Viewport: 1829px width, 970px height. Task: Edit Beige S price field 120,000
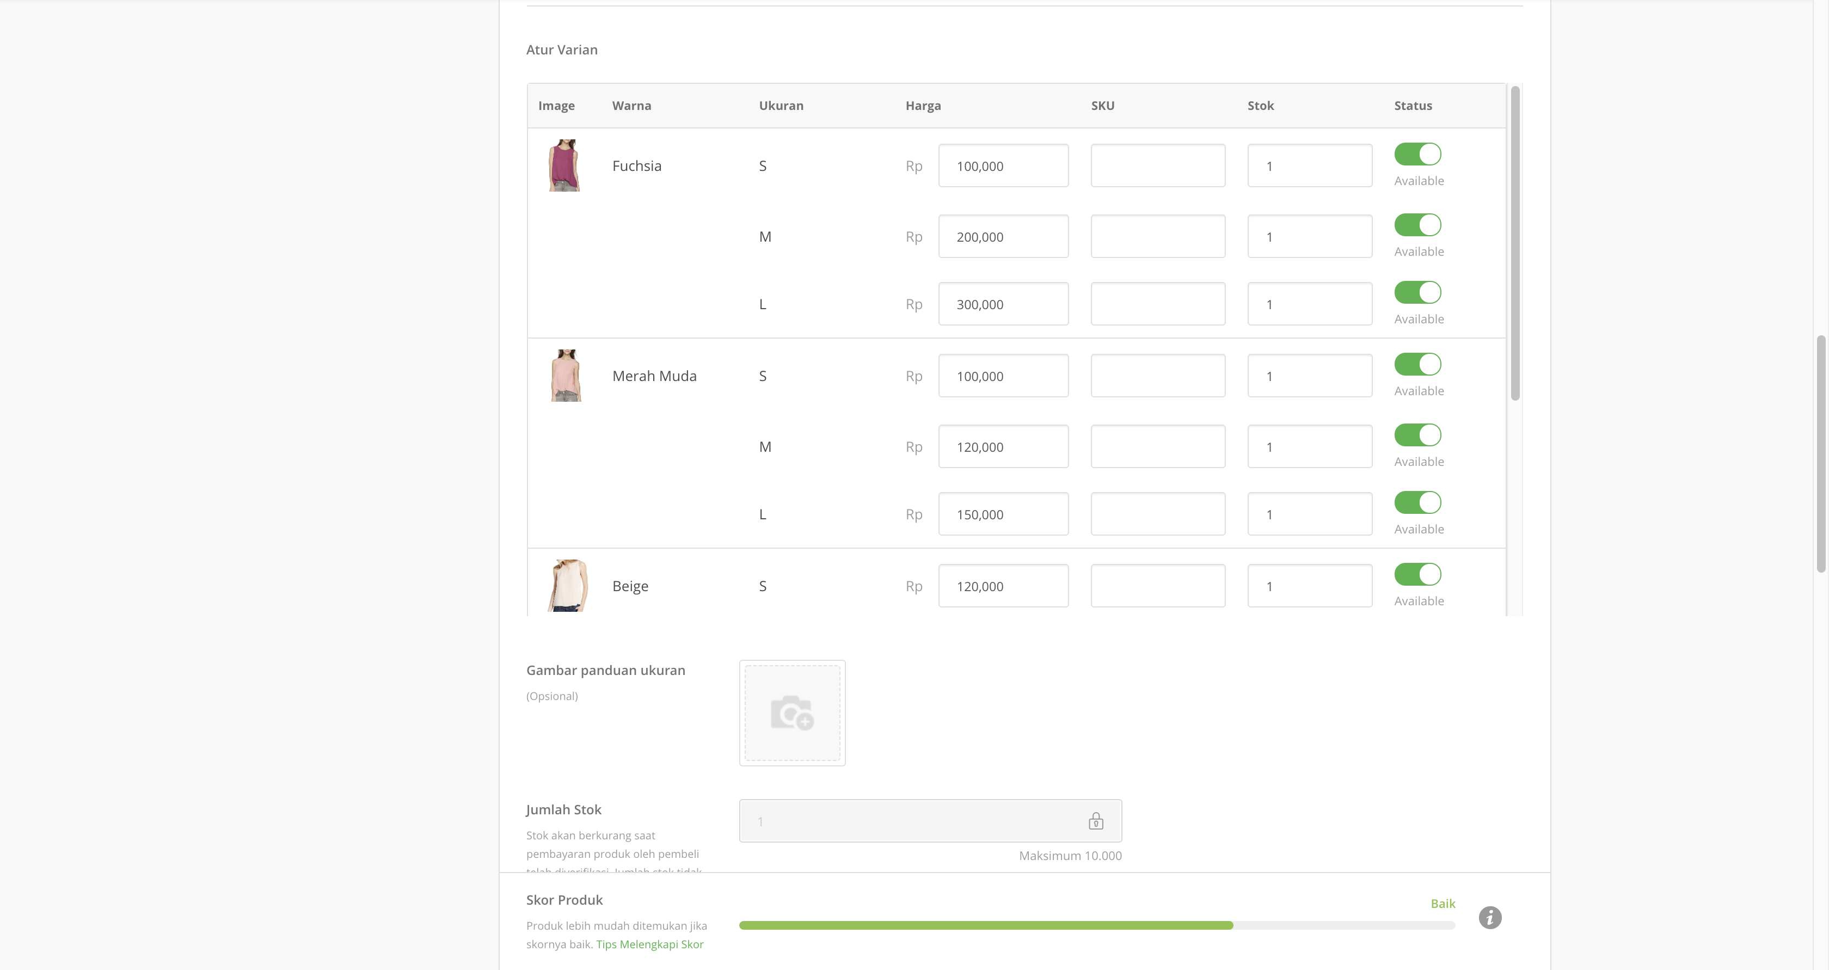1003,586
